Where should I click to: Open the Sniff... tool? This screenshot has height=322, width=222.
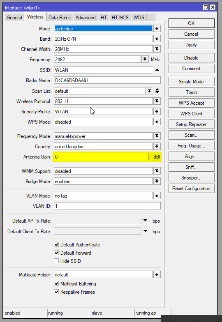coord(192,167)
